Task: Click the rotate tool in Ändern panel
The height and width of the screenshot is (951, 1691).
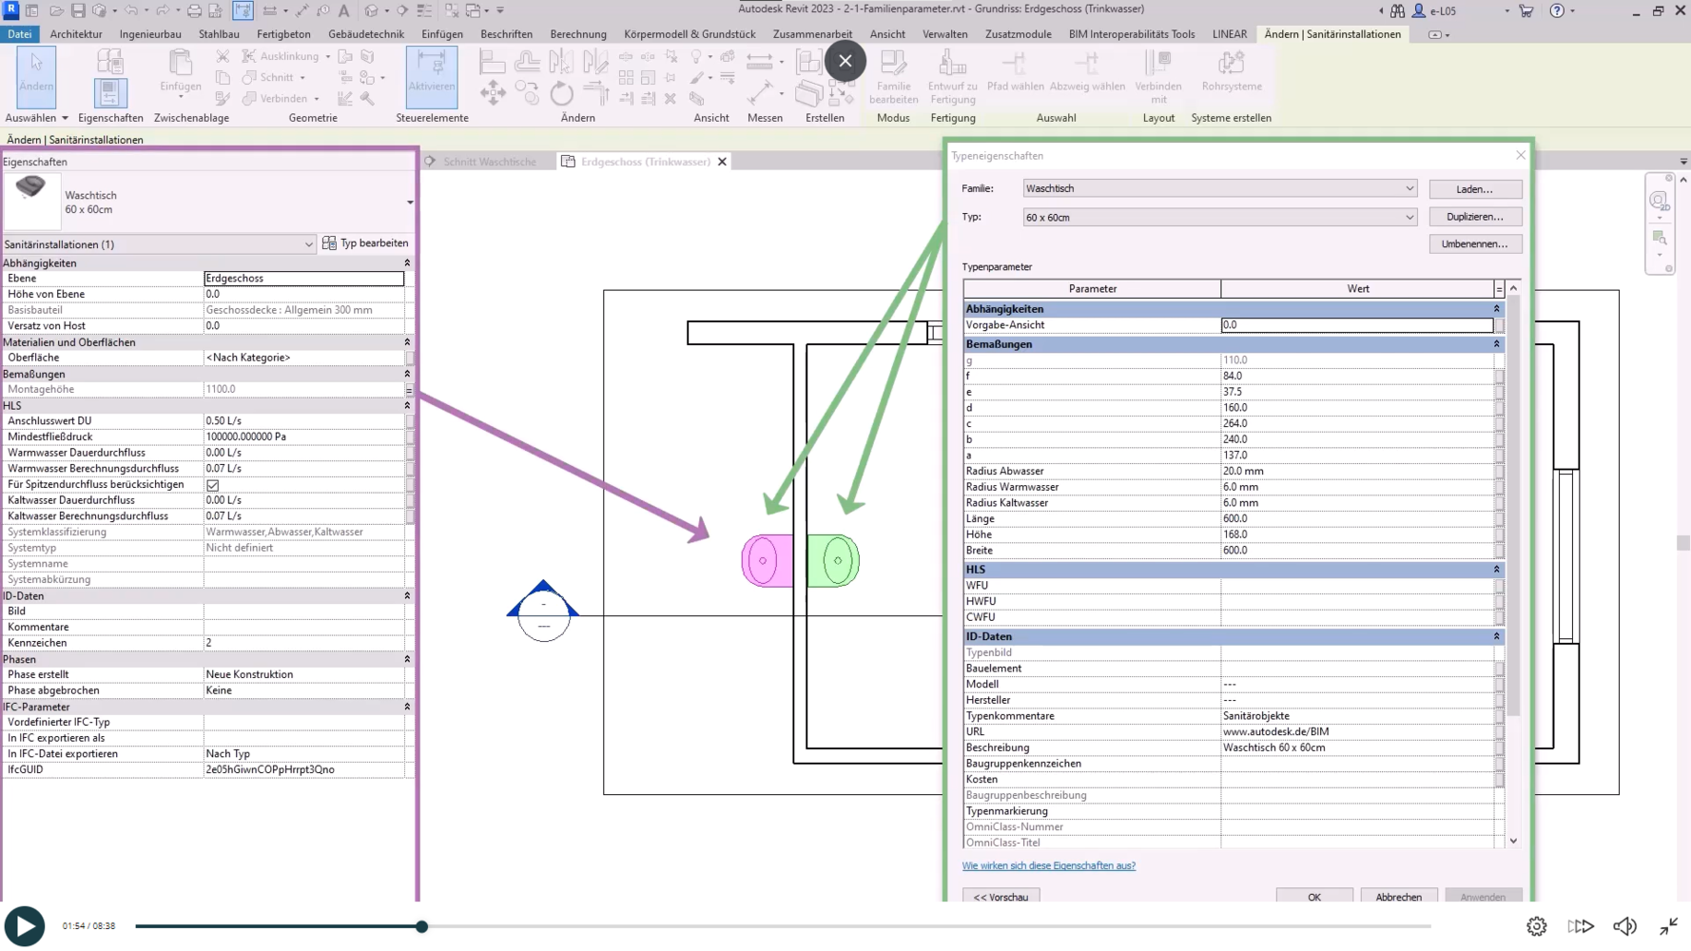Action: (561, 93)
